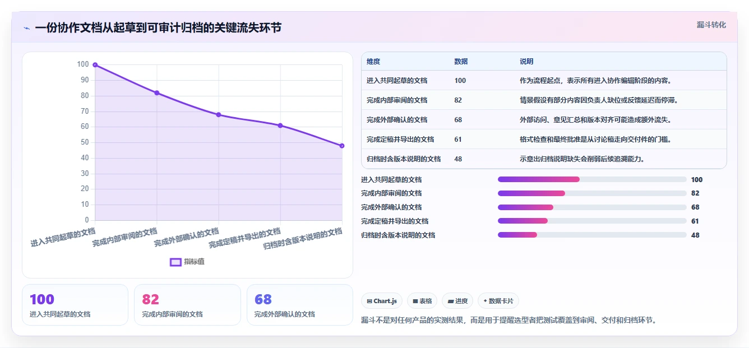749x348 pixels.
Task: Click the 数据 column header
Action: pos(461,62)
